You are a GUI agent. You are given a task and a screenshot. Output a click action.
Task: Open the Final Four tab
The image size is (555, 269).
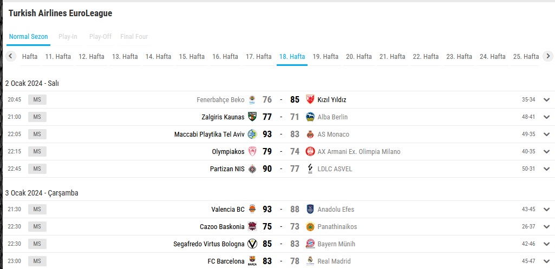click(134, 37)
